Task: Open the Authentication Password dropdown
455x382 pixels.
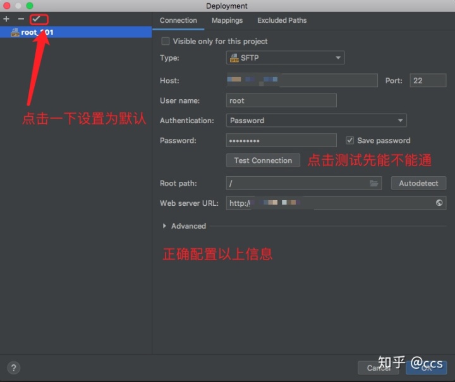Action: (x=317, y=120)
